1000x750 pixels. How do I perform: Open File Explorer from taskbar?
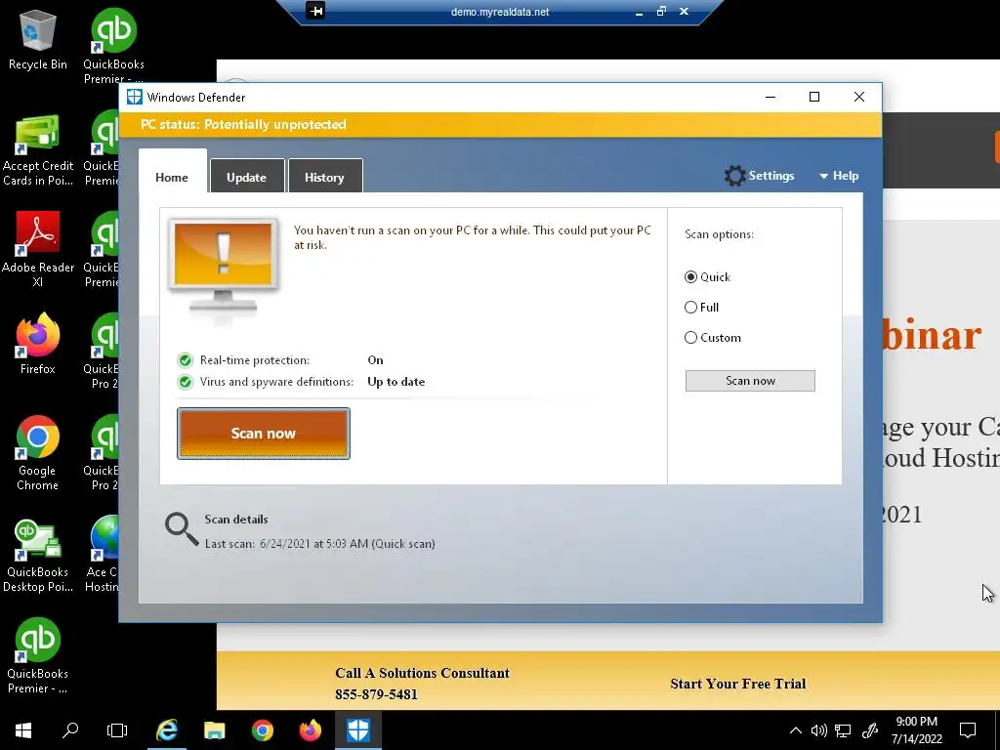click(x=214, y=729)
